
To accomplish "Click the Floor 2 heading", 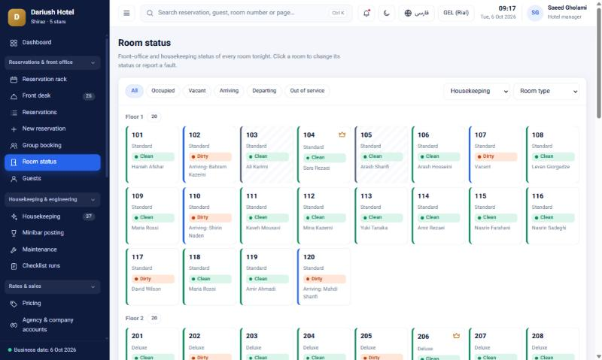I will 135,318.
